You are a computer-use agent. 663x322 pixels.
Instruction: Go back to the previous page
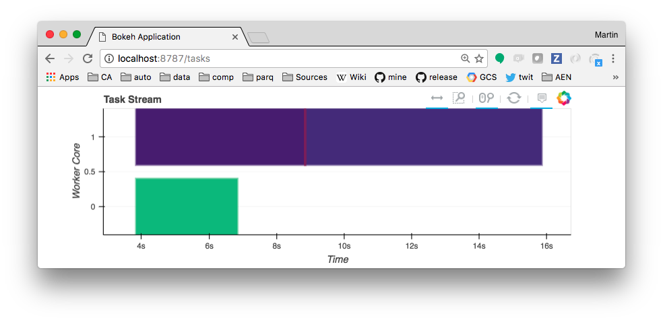tap(50, 58)
